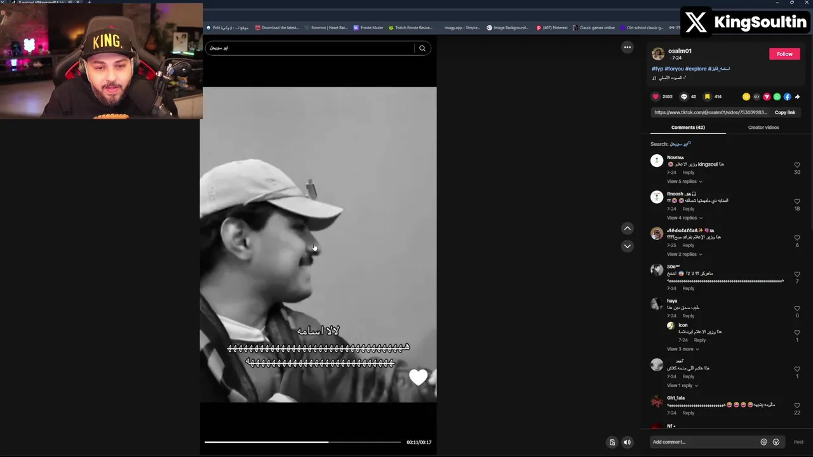Click the TikTok search input field
This screenshot has height=457, width=813.
(309, 48)
